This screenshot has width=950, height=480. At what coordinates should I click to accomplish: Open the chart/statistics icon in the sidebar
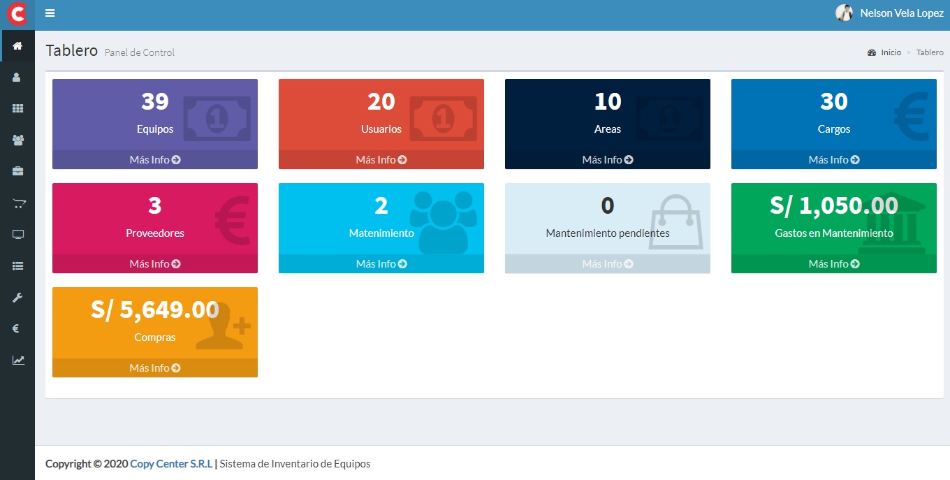17,359
